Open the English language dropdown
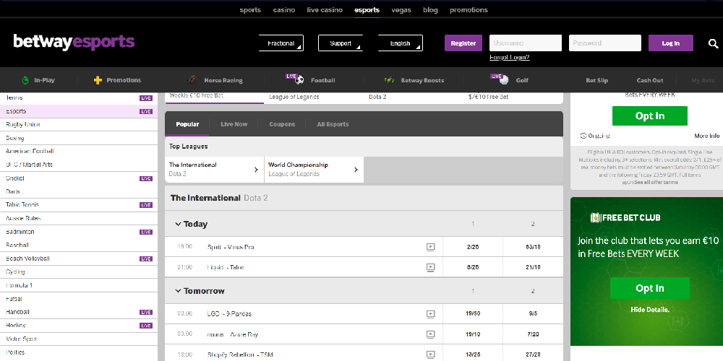 pos(401,43)
